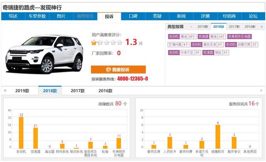Click left arrow of lower year tab bar
This screenshot has height=162, width=266.
(x=5, y=91)
